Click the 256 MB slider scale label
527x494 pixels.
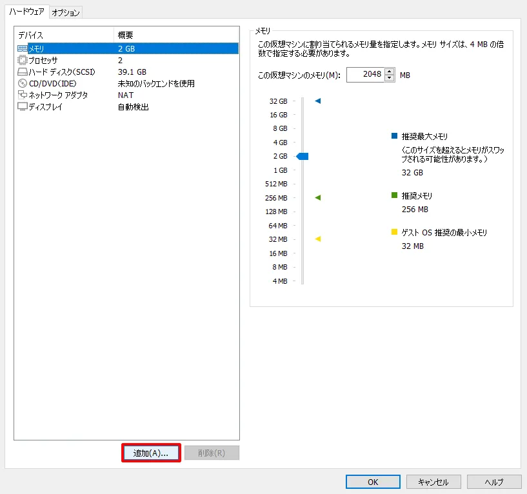coord(276,198)
